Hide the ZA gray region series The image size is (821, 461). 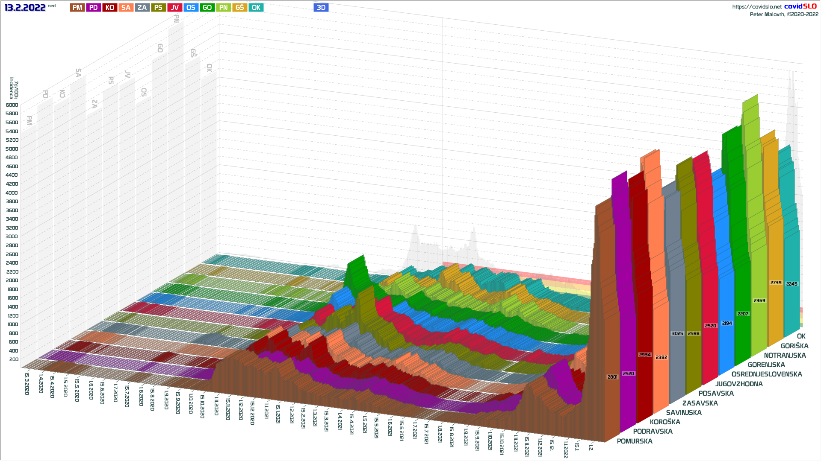pyautogui.click(x=142, y=7)
